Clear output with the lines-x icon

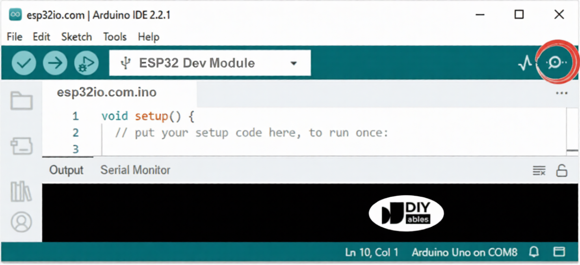[539, 171]
